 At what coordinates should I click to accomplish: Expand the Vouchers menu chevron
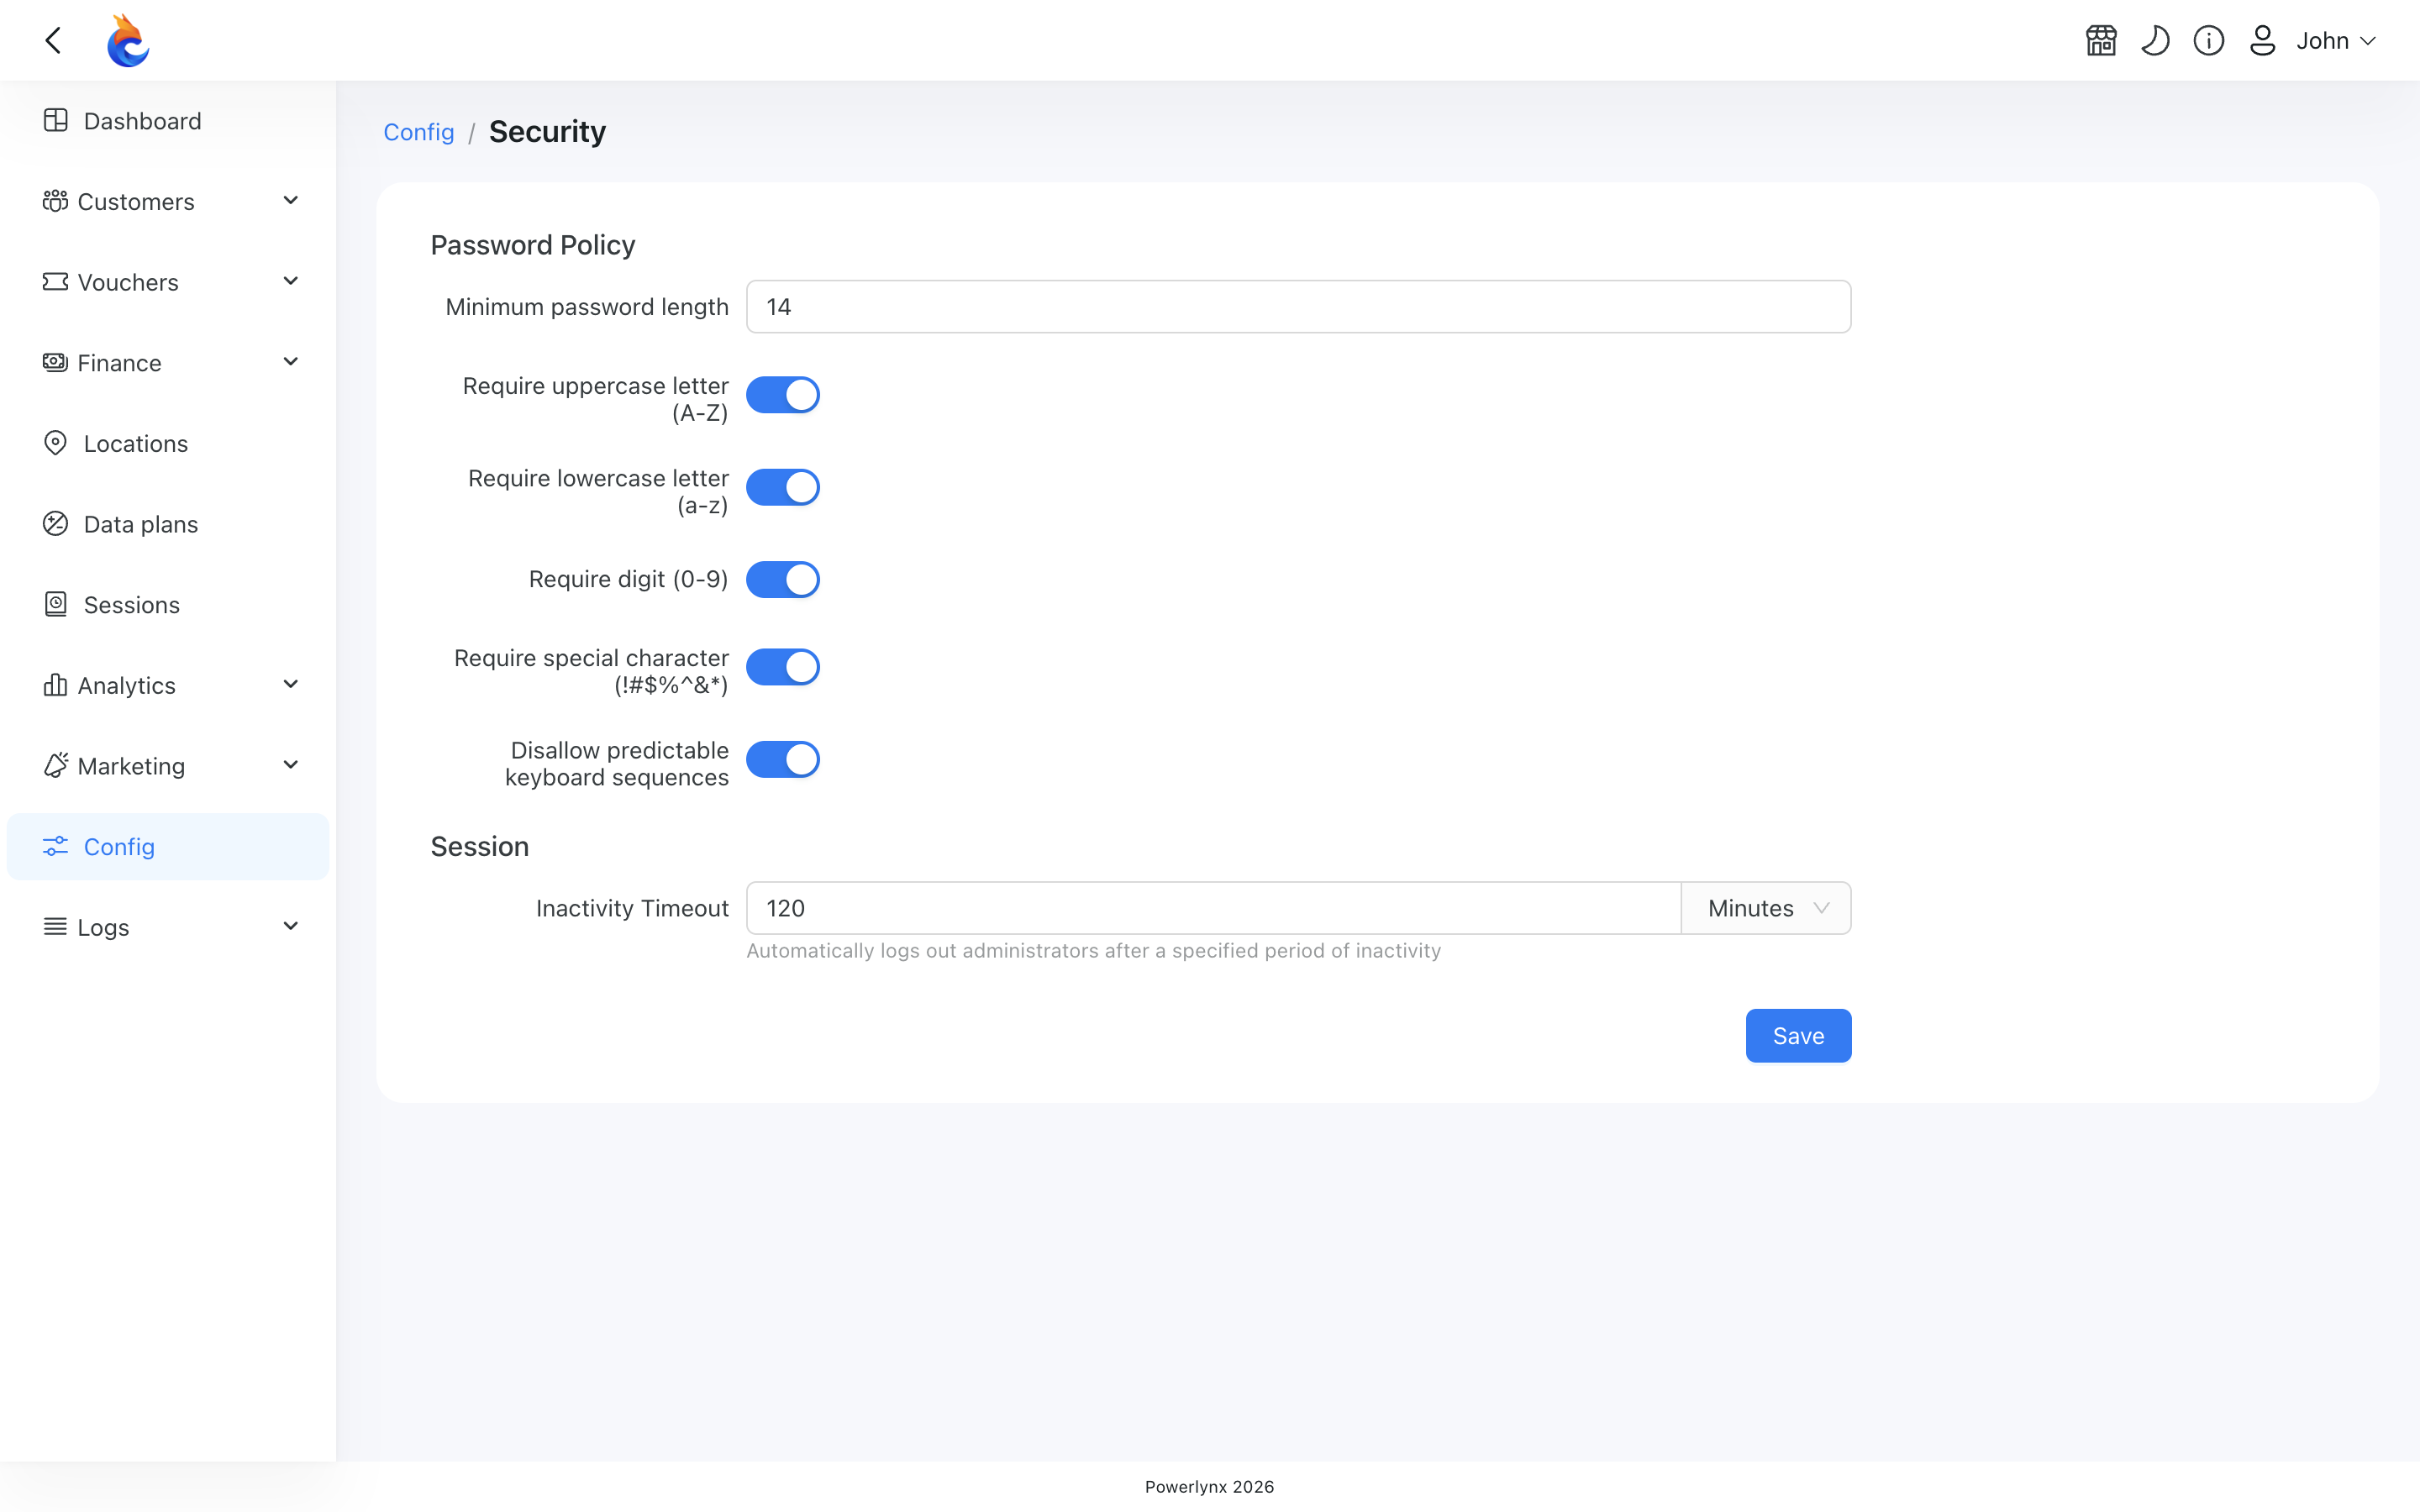pos(291,281)
